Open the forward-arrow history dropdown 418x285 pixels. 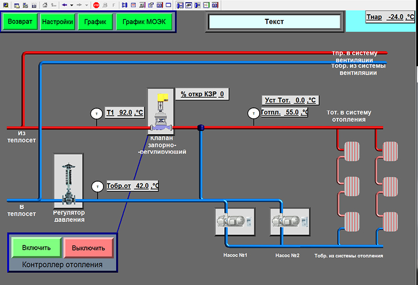[86, 5]
